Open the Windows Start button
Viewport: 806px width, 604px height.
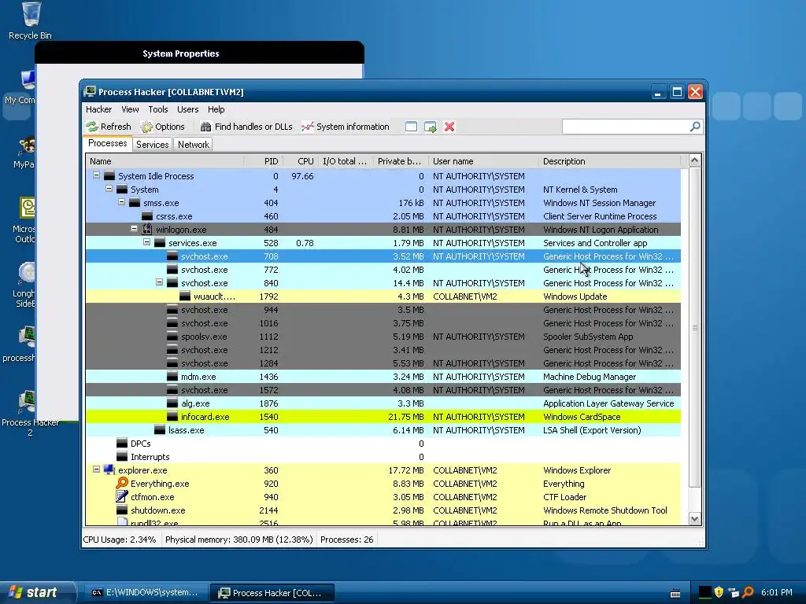pyautogui.click(x=37, y=592)
